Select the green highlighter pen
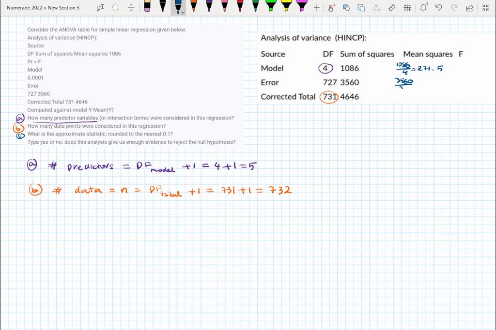The width and height of the screenshot is (496, 330). 271,7
